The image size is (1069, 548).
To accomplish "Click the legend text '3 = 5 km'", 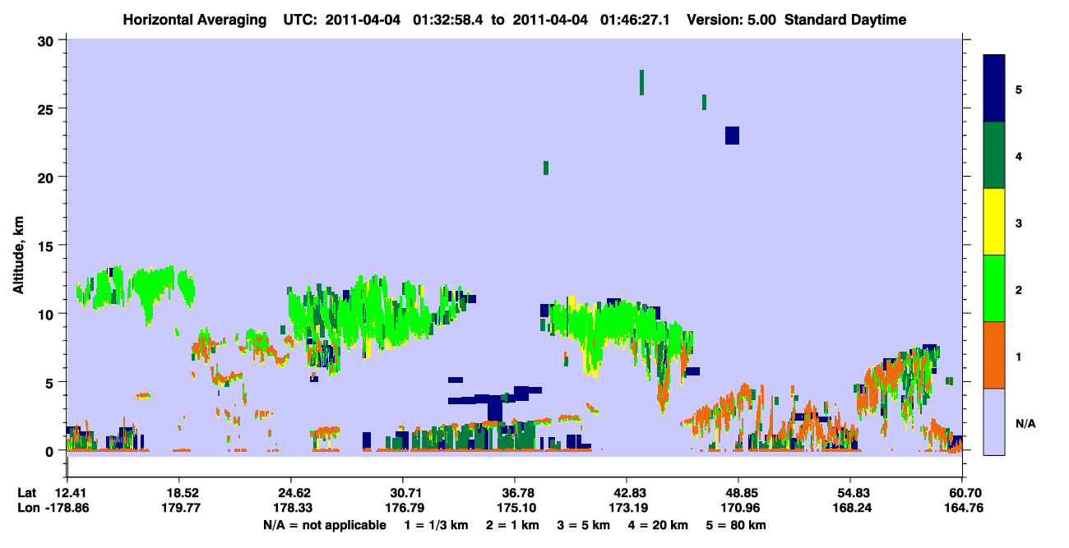I will [585, 525].
